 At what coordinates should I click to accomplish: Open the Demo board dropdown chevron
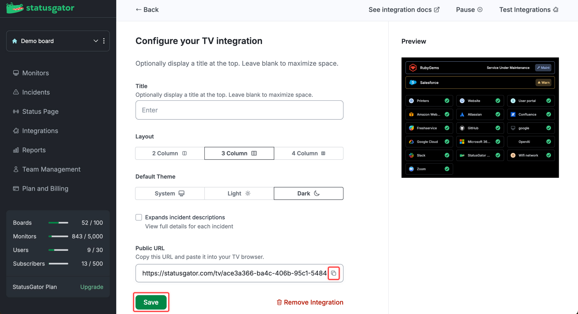(96, 41)
